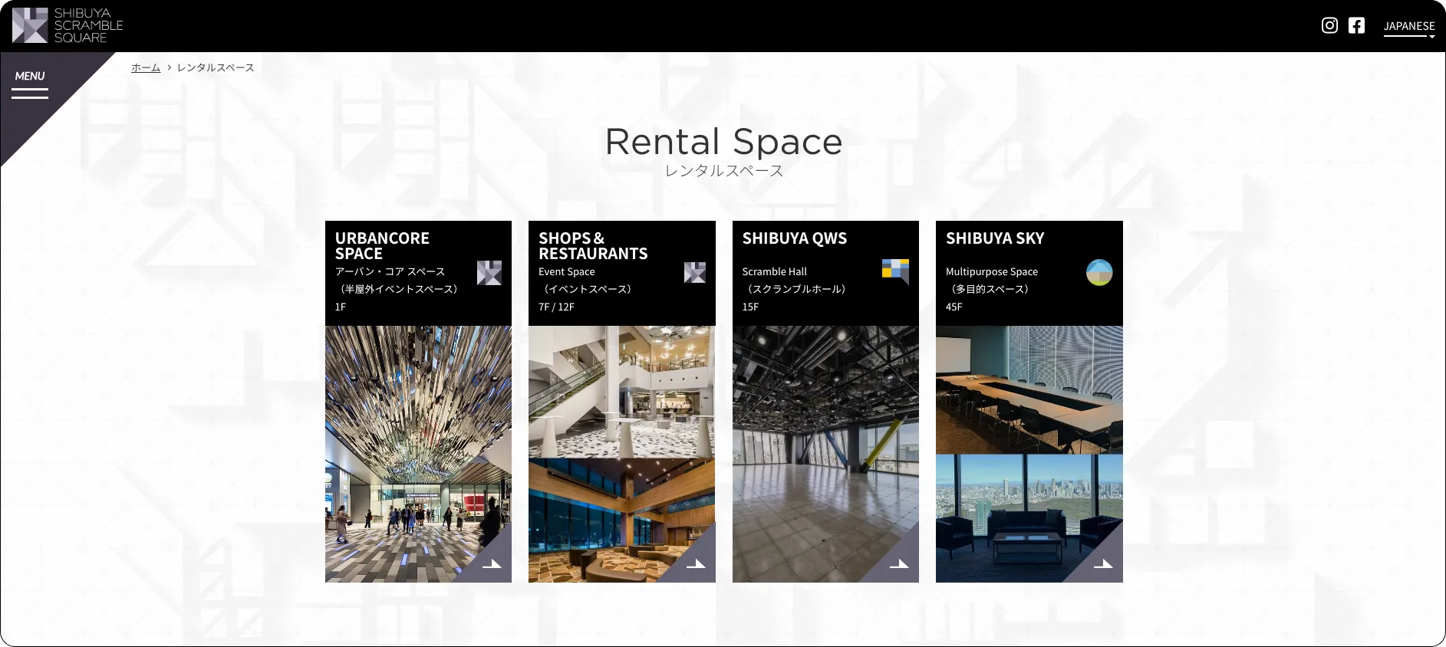Click arrow icon on Urbancore Space card
Viewport: 1446px width, 647px height.
click(x=492, y=563)
